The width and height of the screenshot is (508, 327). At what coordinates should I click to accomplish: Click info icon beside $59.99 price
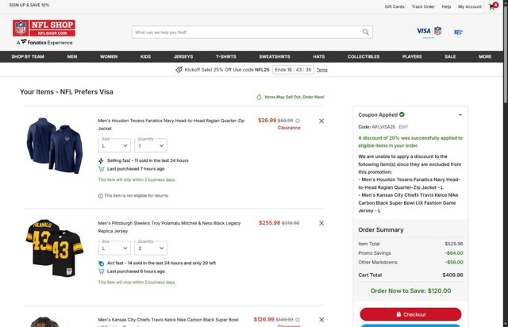point(298,121)
